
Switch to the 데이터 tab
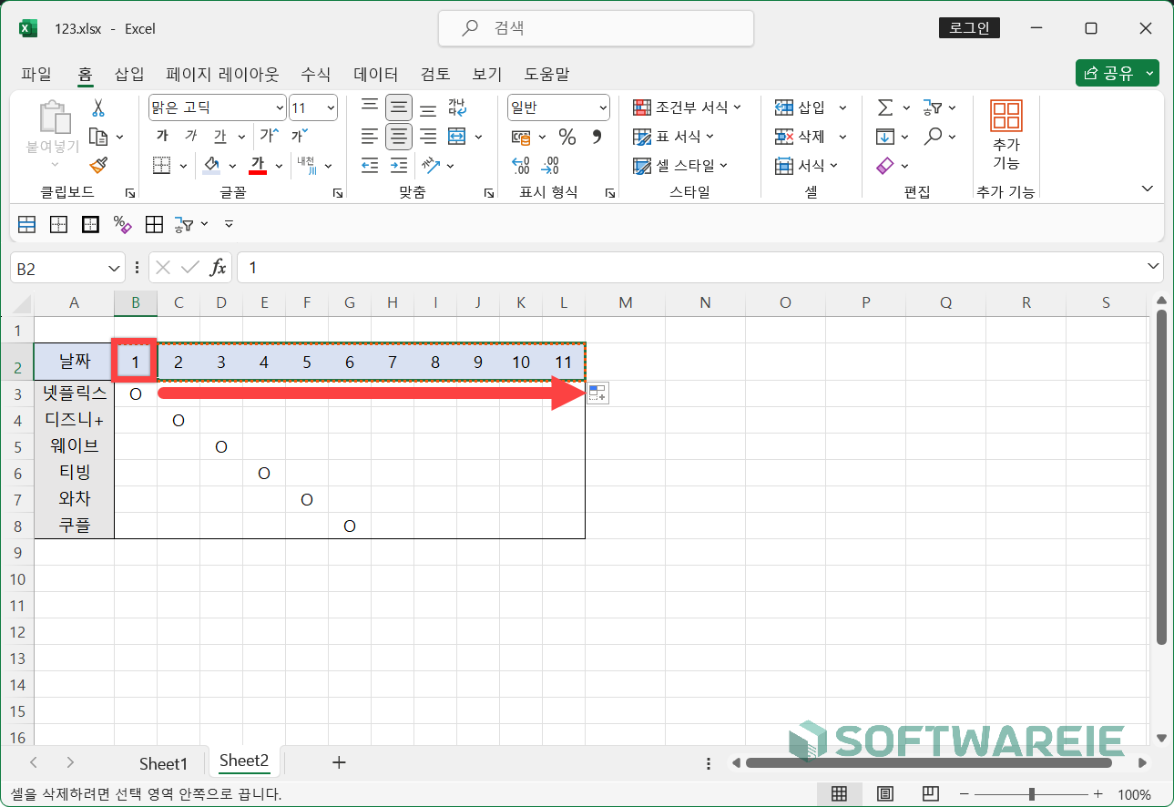pyautogui.click(x=375, y=74)
